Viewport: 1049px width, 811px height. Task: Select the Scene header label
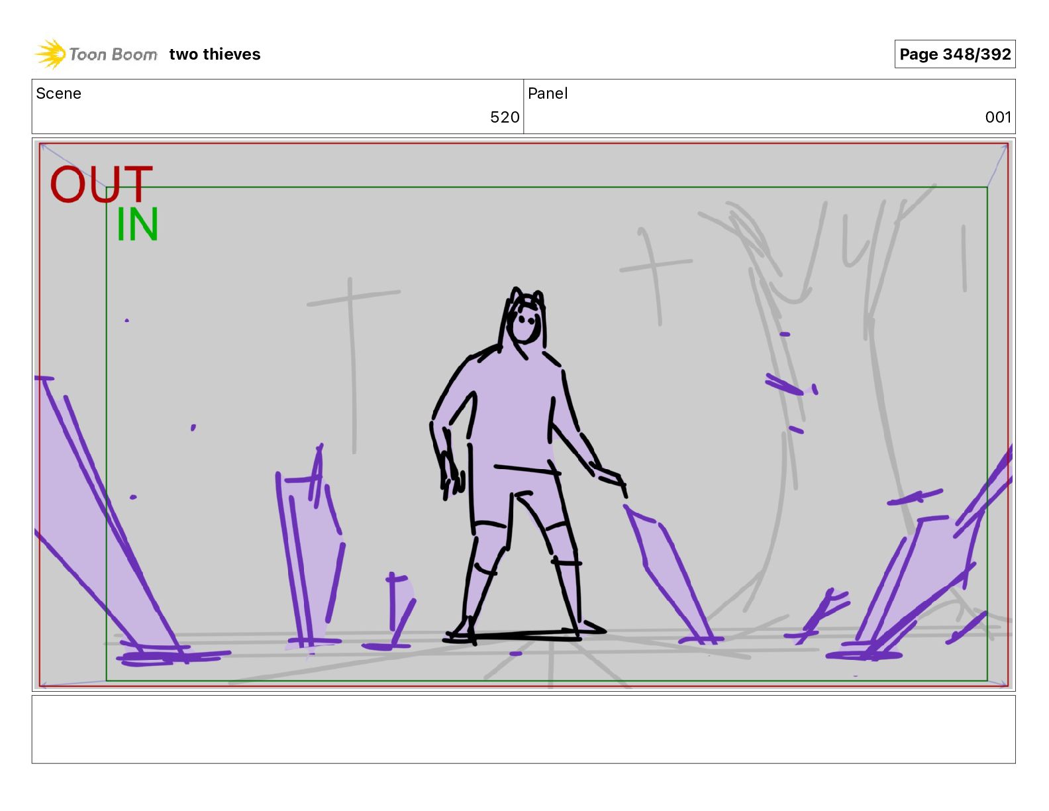(x=59, y=93)
